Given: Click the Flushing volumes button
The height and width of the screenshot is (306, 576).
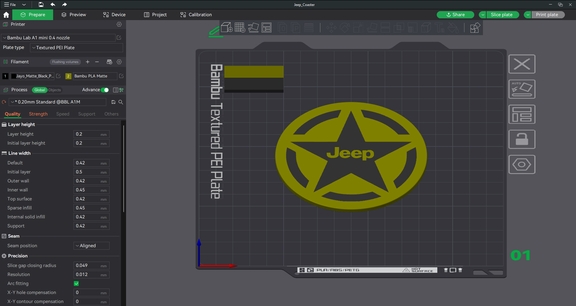Looking at the screenshot, I should coord(65,62).
